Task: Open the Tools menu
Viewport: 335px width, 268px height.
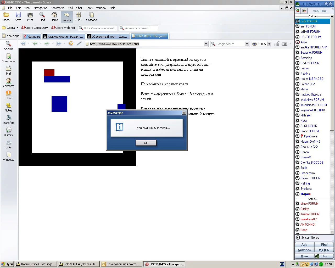Action: pos(89,8)
